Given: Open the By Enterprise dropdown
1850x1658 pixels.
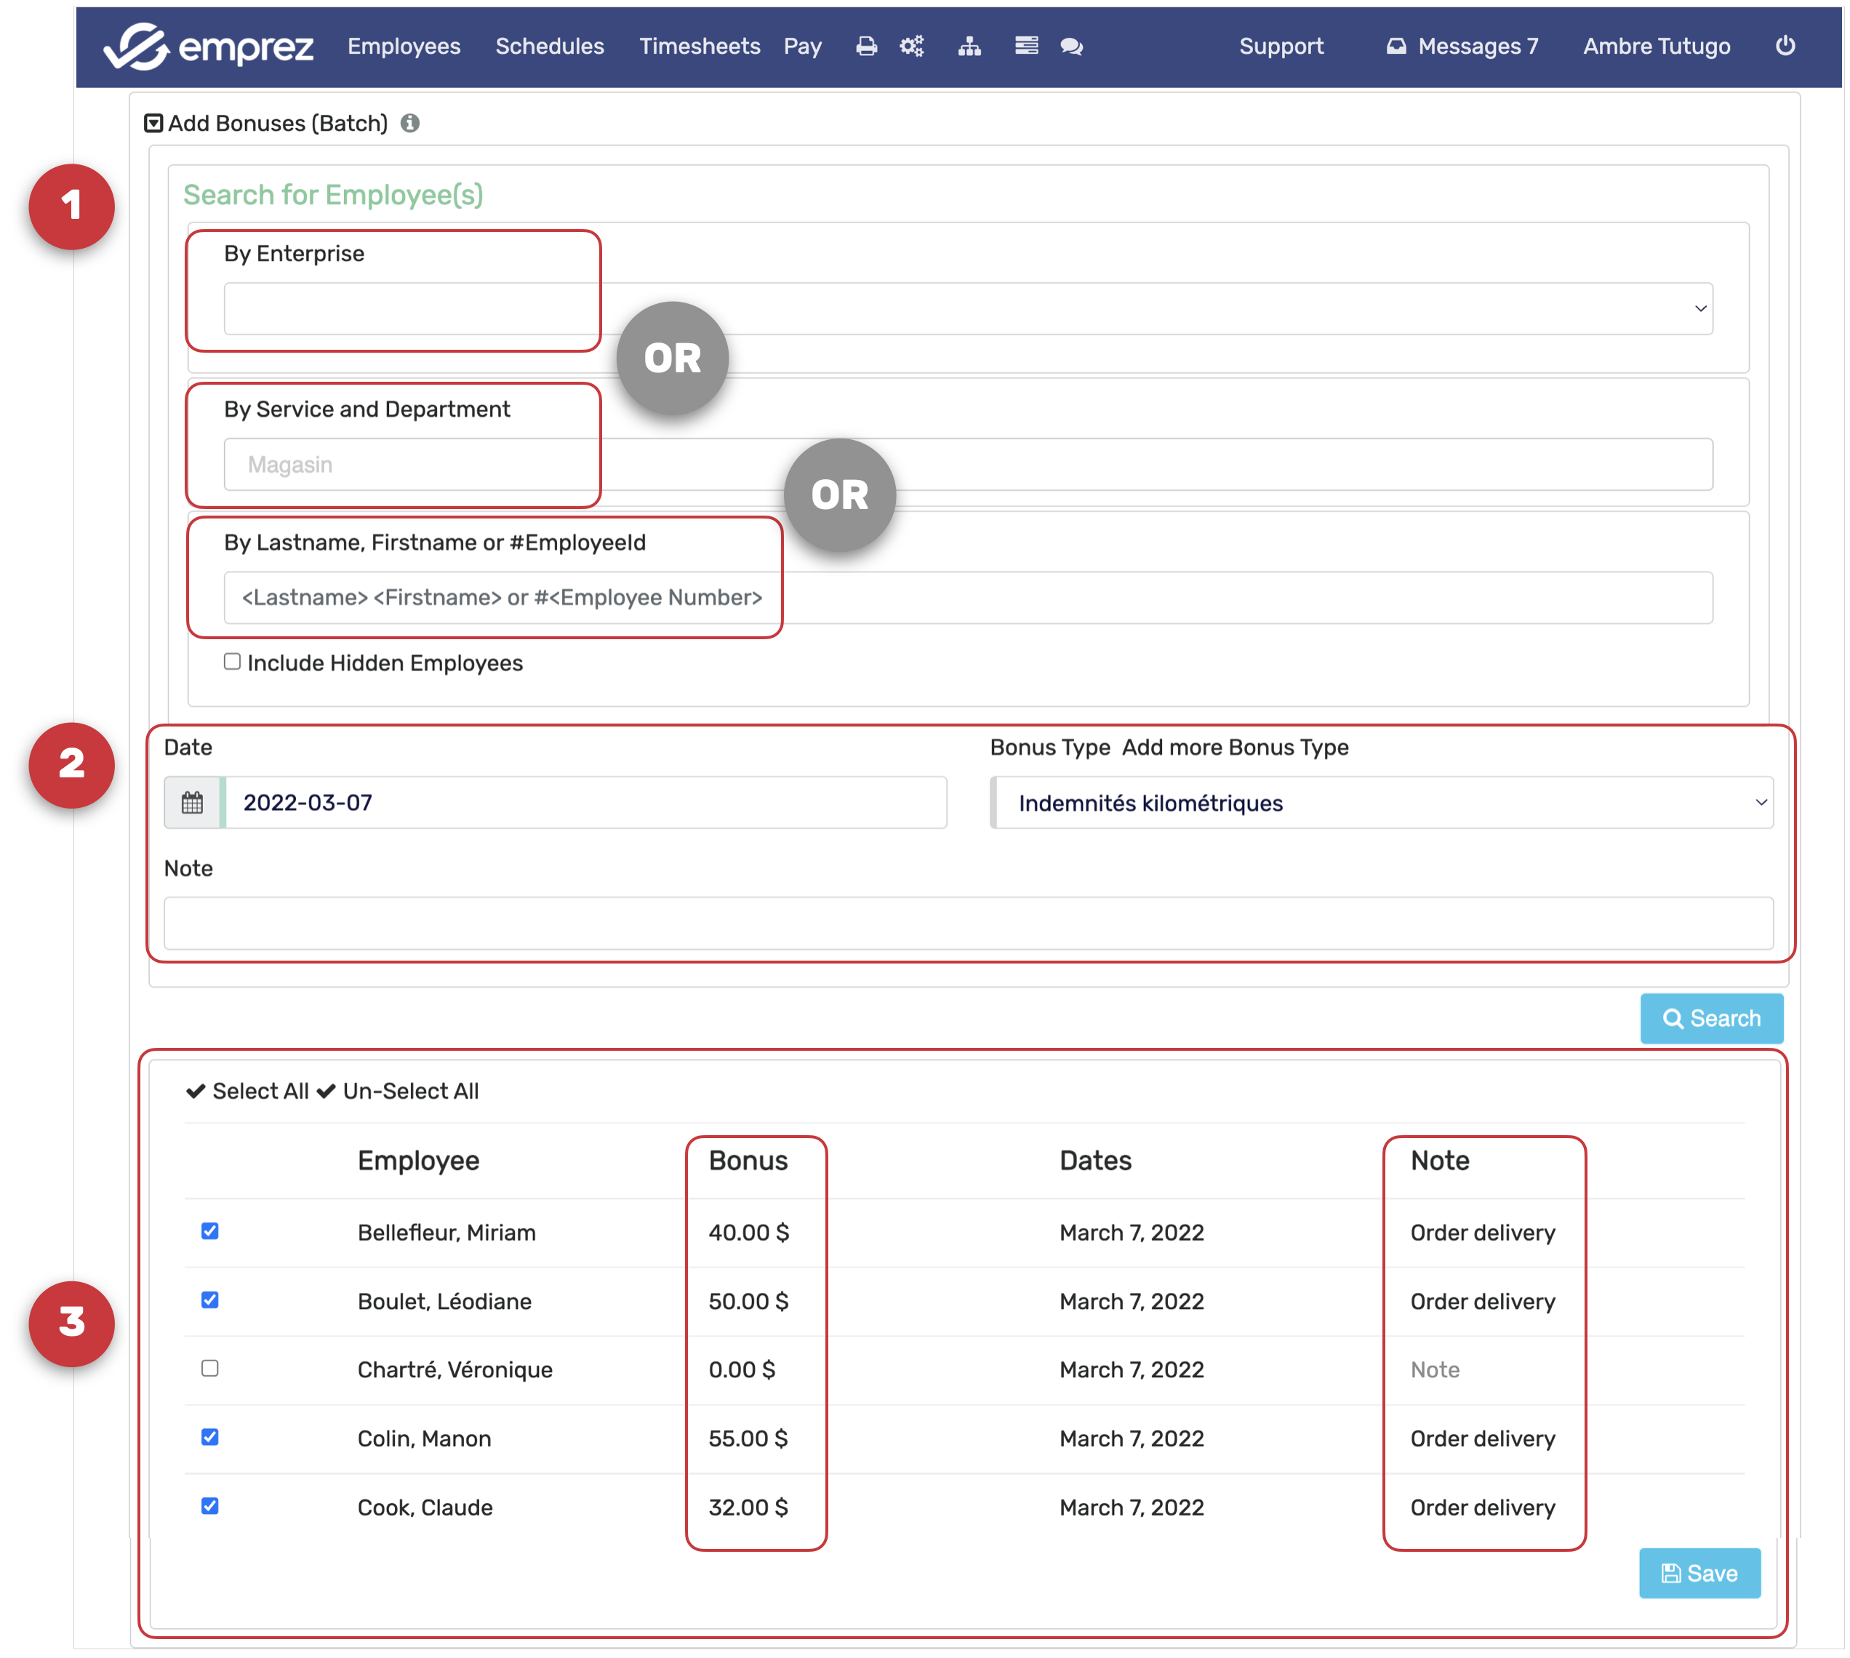Looking at the screenshot, I should [967, 309].
